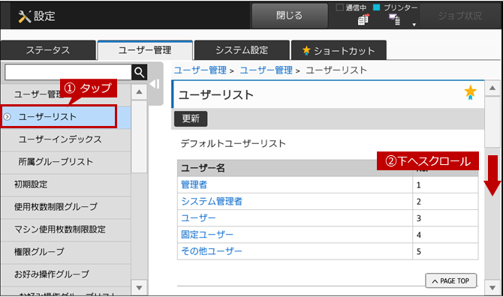This screenshot has height=297, width=503.
Task: Click the main panel scrollbar thumb
Action: pos(492,121)
